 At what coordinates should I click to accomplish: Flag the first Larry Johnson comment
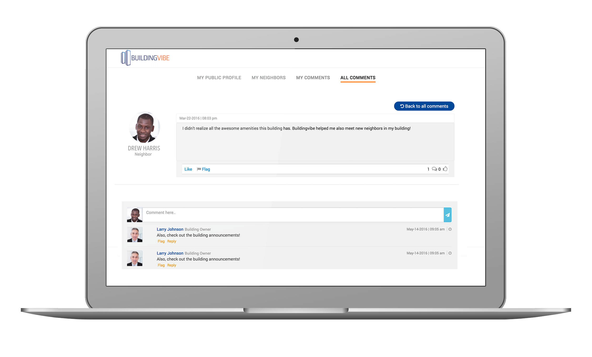[161, 241]
